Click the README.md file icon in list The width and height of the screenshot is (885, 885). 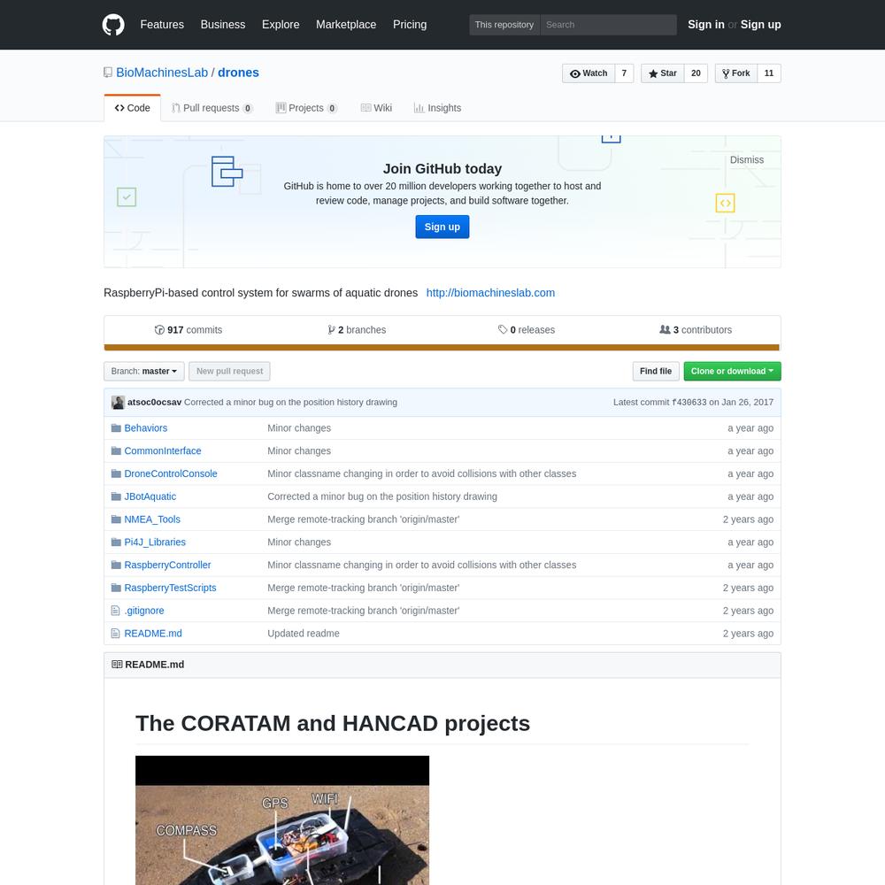(x=116, y=634)
